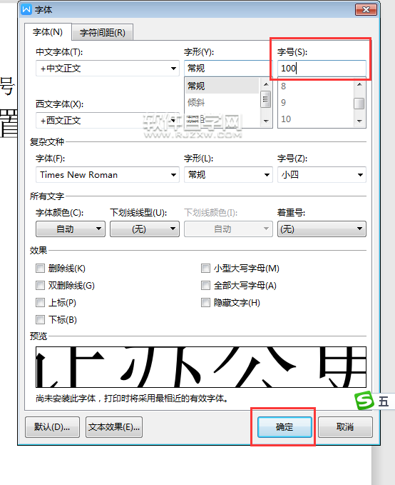Open the 着重号 dropdown

click(x=322, y=229)
